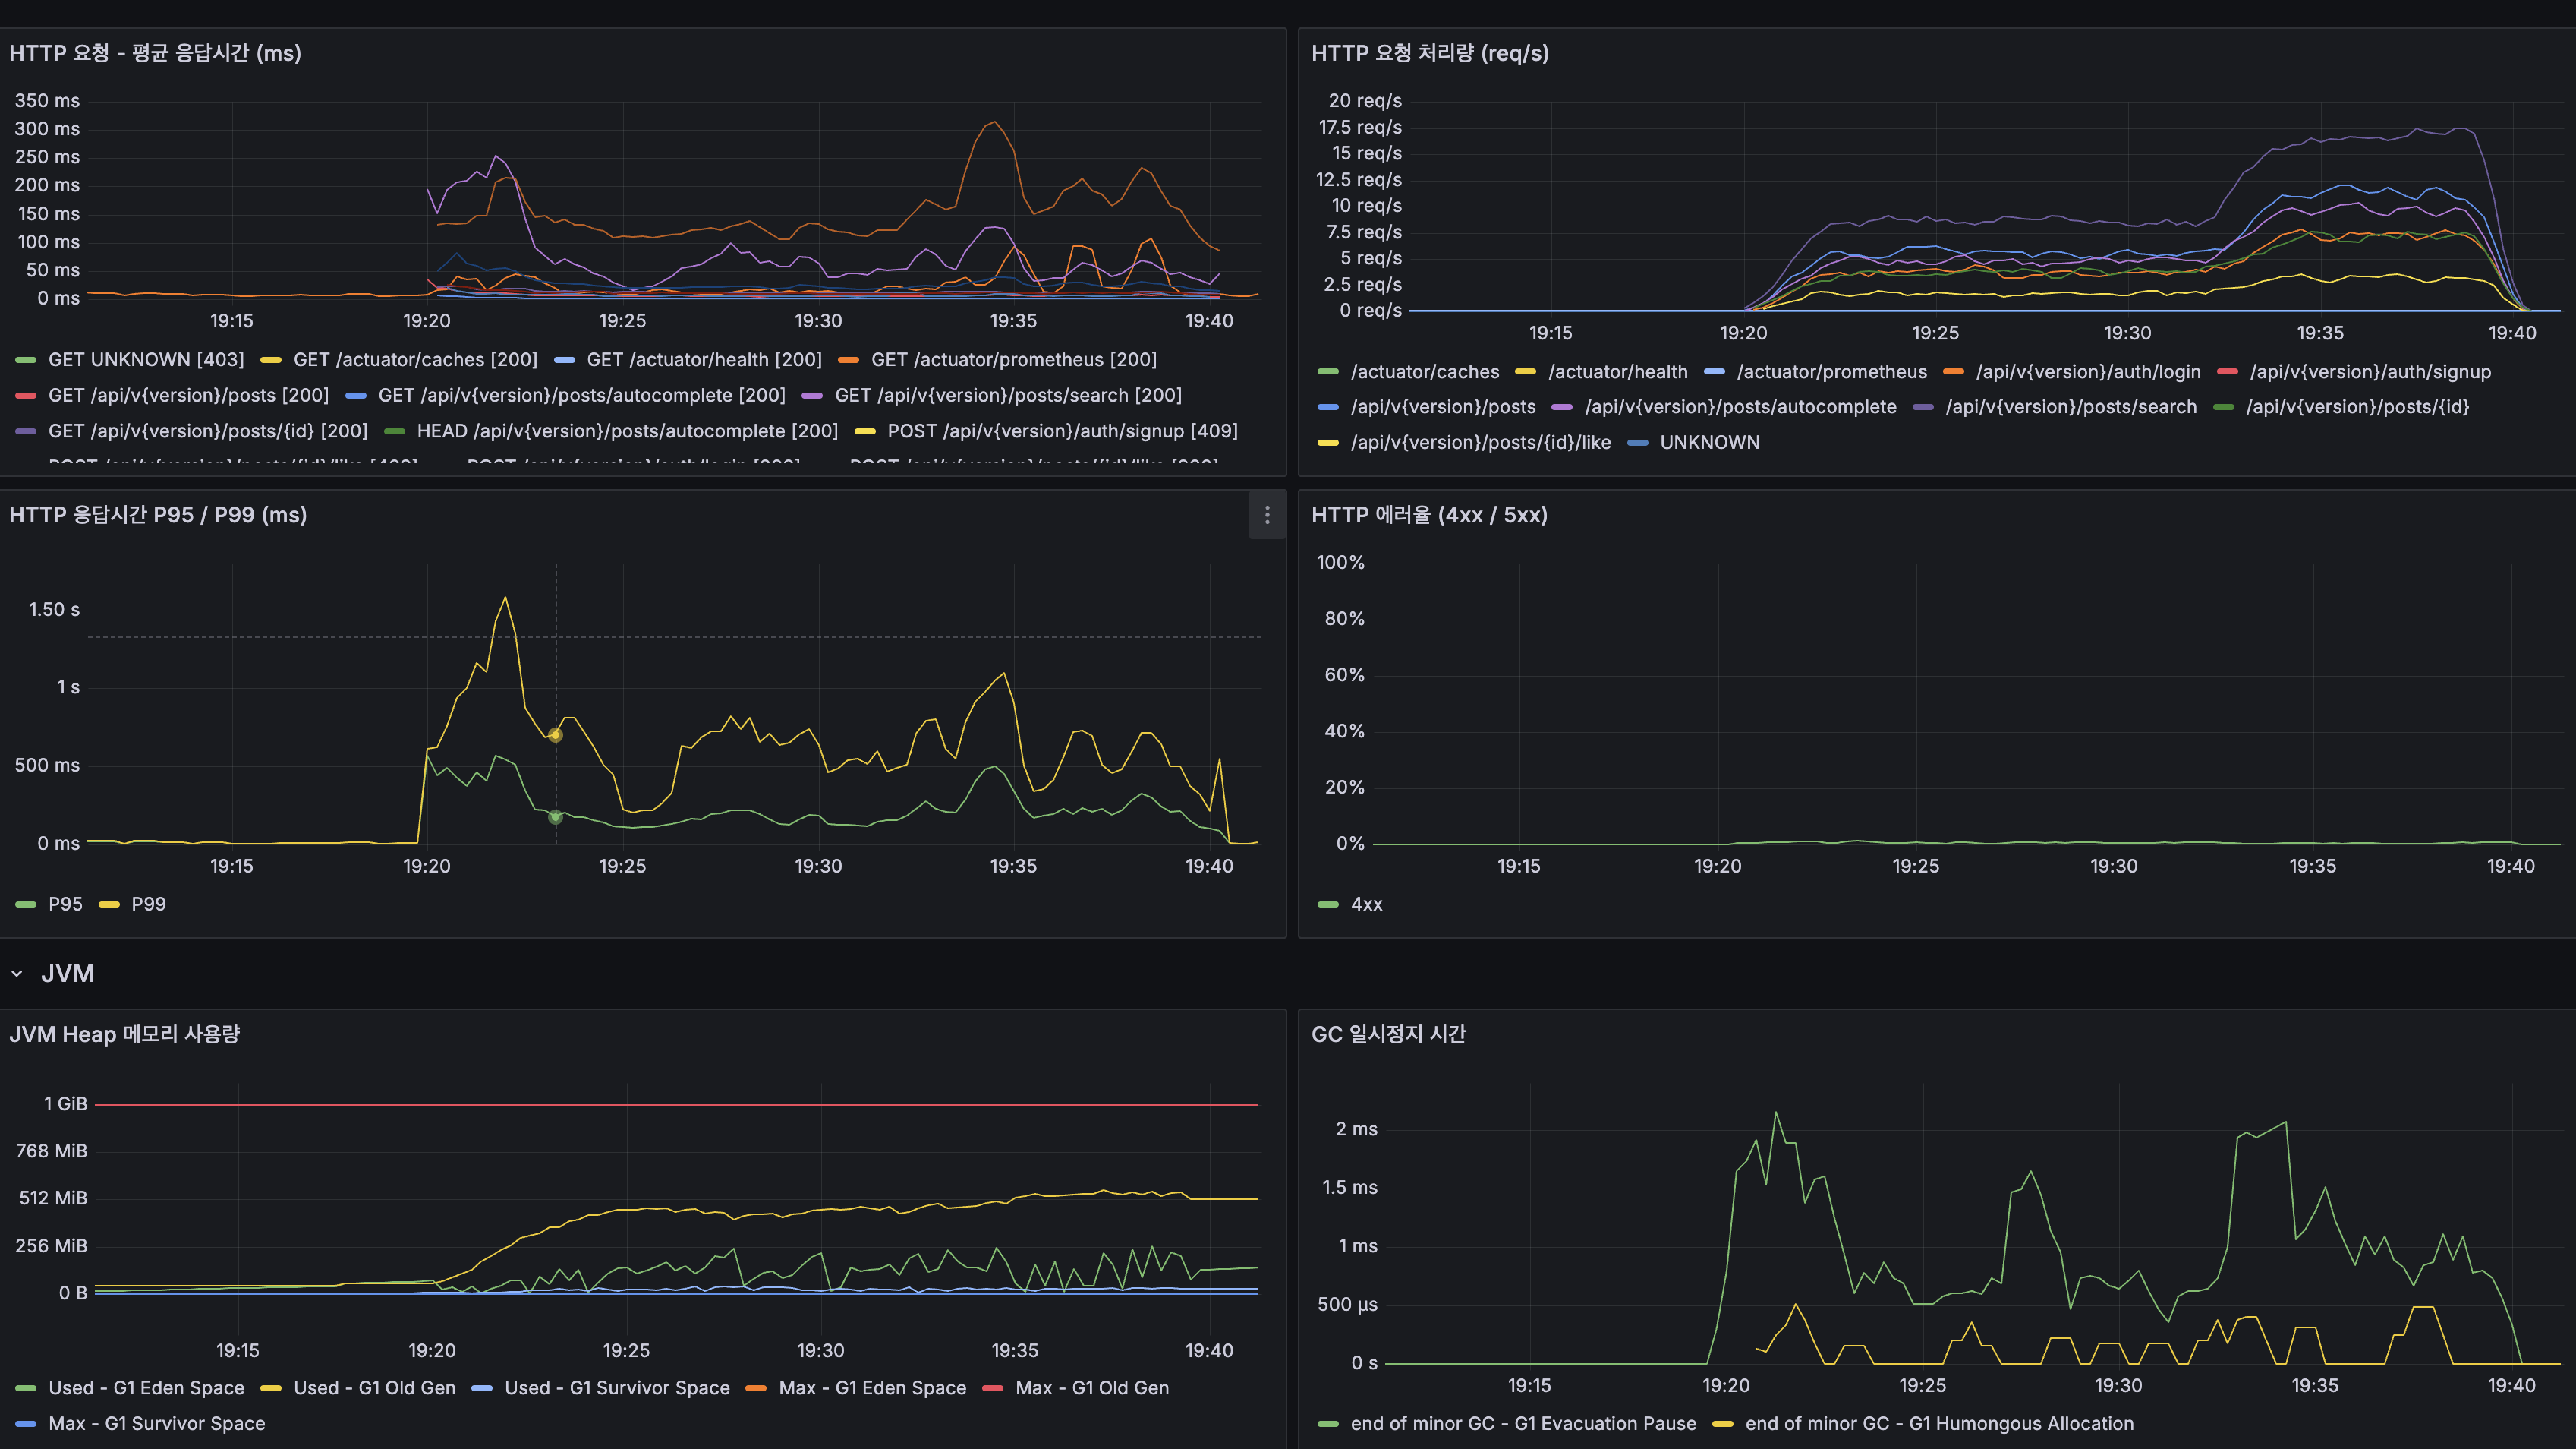Click the highlighted P99 data point on the chart
The height and width of the screenshot is (1449, 2576).
point(556,734)
